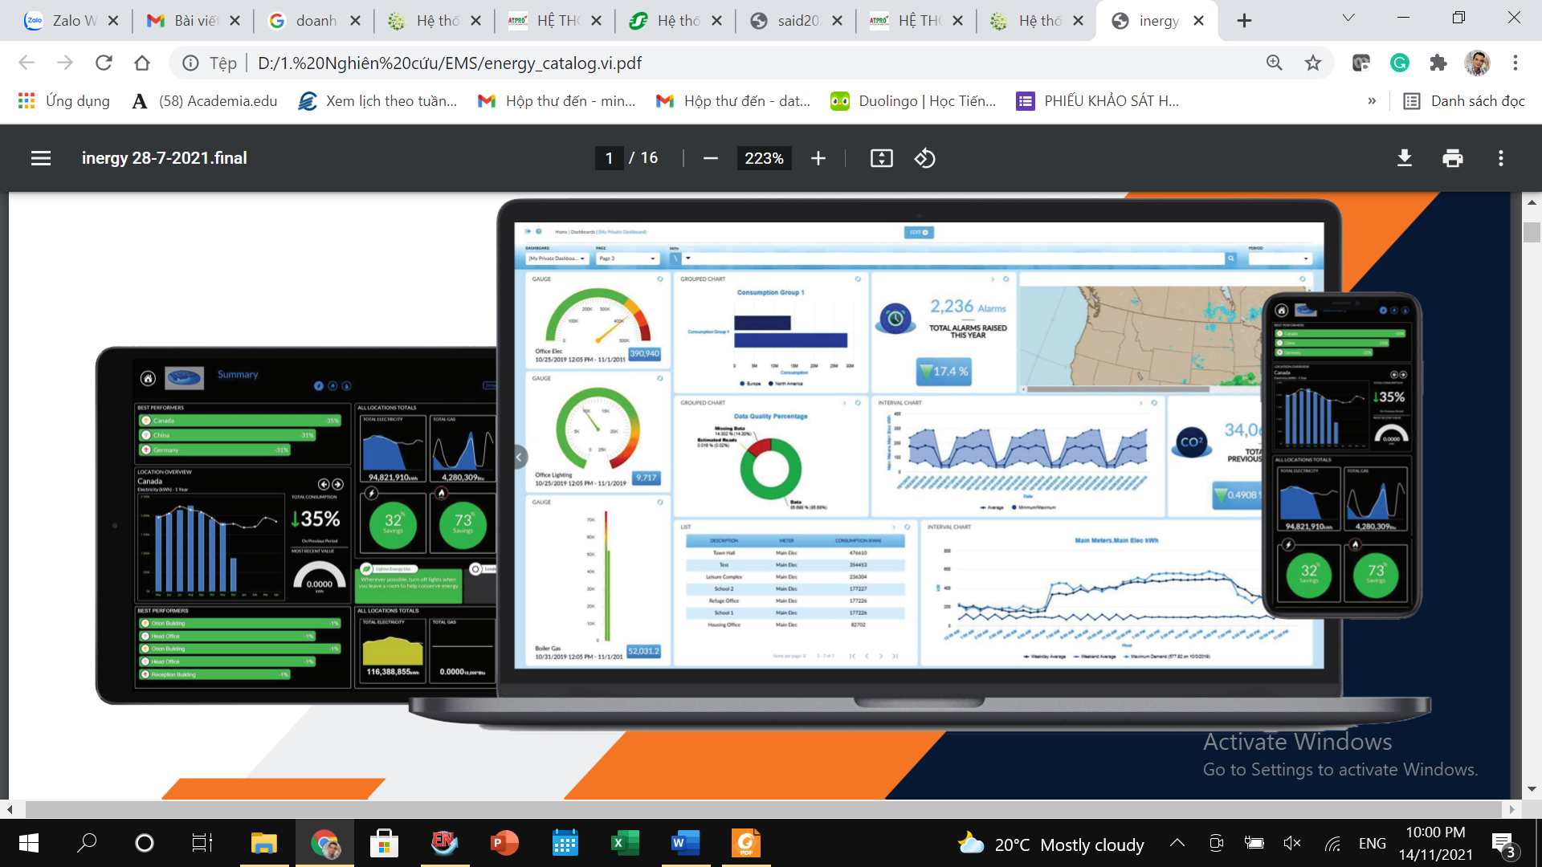Click the fit-to-page icon in PDF toolbar
This screenshot has width=1542, height=867.
coord(881,158)
